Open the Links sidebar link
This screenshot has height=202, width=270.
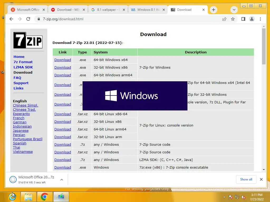point(18,88)
